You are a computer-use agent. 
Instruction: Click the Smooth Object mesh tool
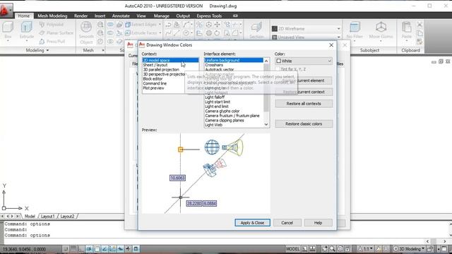click(x=86, y=33)
